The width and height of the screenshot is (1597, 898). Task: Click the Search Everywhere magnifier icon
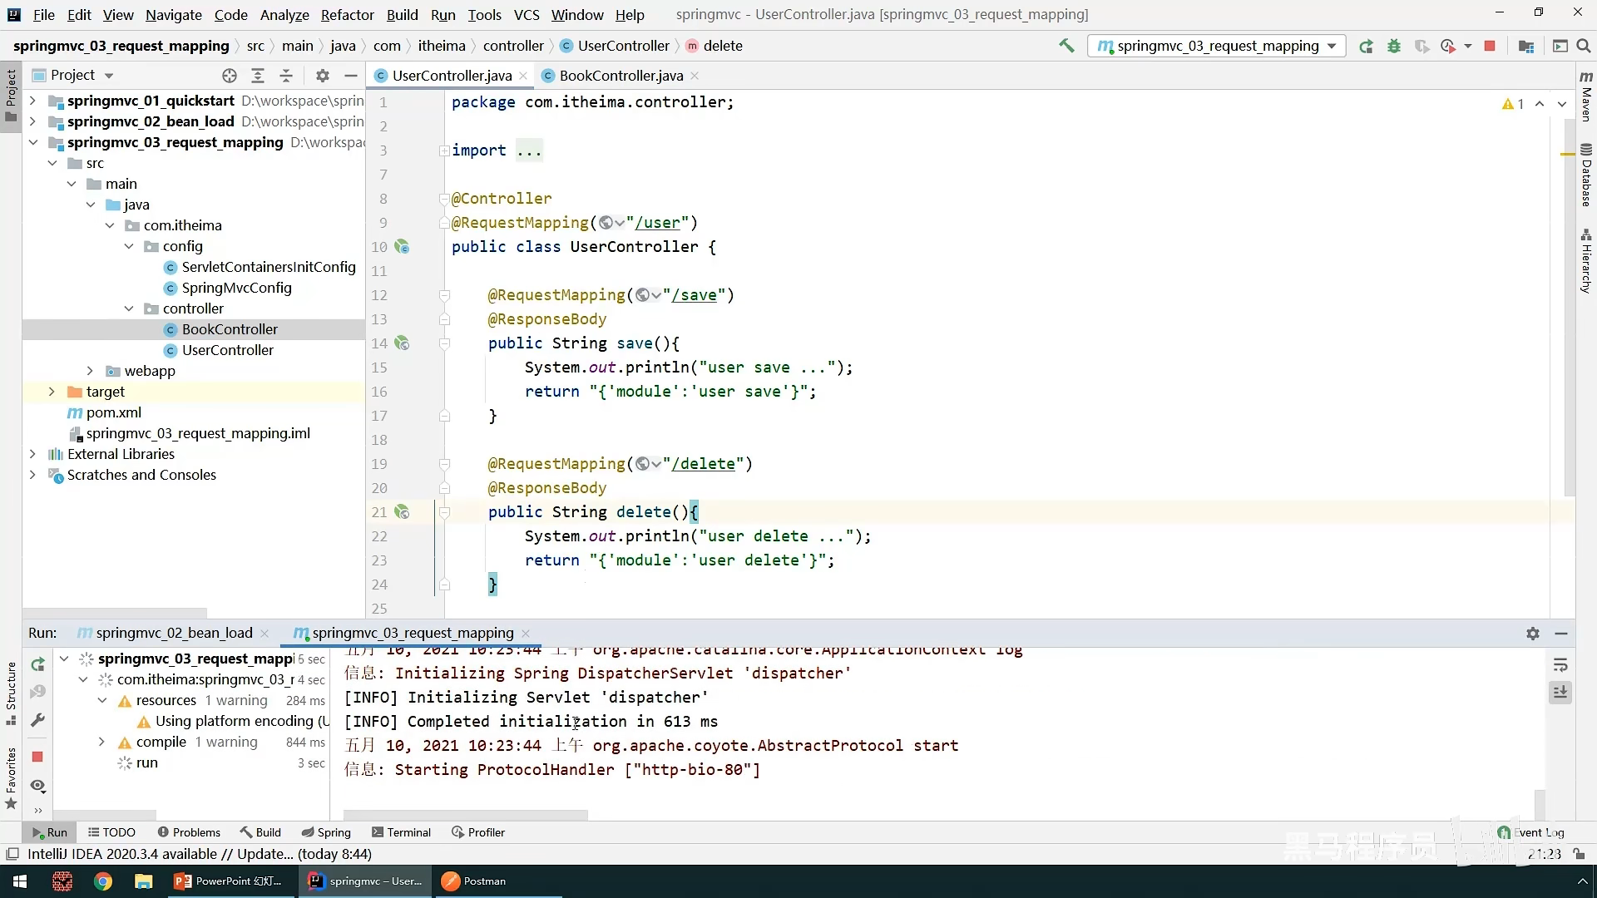point(1584,46)
